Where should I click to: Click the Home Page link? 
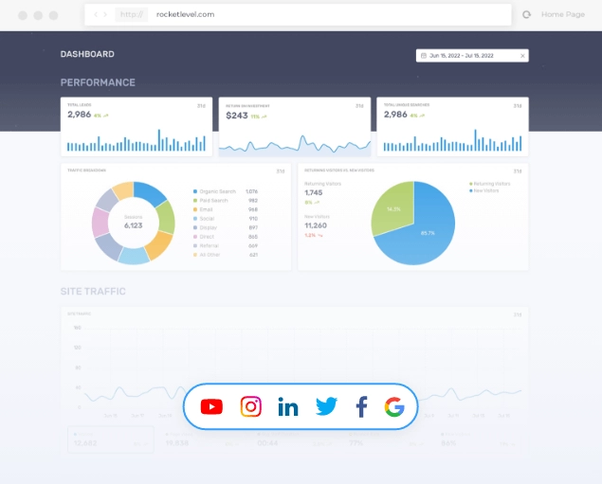(565, 15)
